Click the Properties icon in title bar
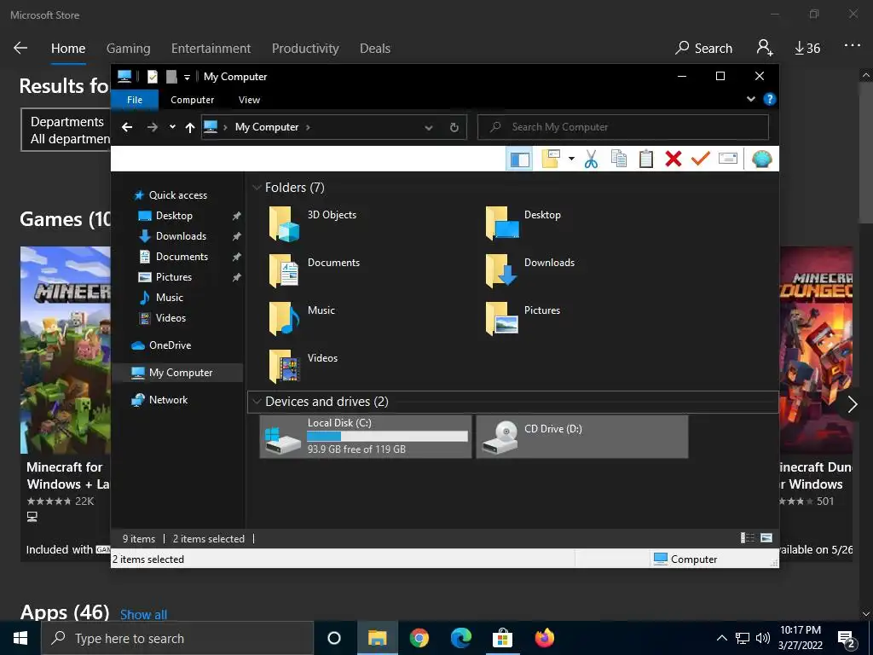 pos(153,76)
